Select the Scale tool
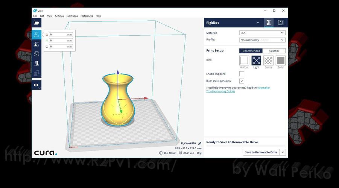The image size is (339, 188). click(x=36, y=44)
